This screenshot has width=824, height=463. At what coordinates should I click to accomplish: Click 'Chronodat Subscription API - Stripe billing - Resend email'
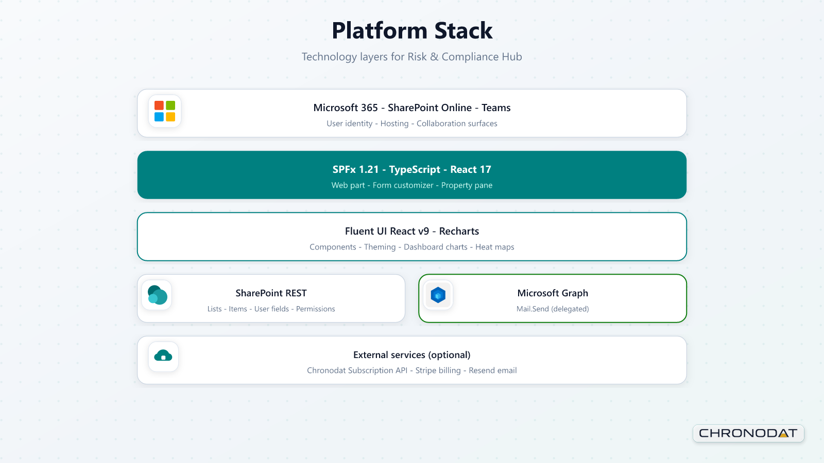click(x=412, y=370)
